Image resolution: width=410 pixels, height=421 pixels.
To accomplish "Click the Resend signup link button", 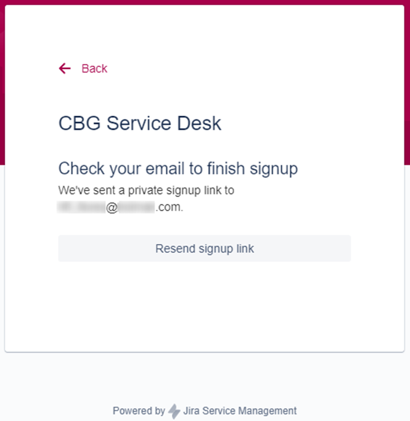I will tap(204, 248).
